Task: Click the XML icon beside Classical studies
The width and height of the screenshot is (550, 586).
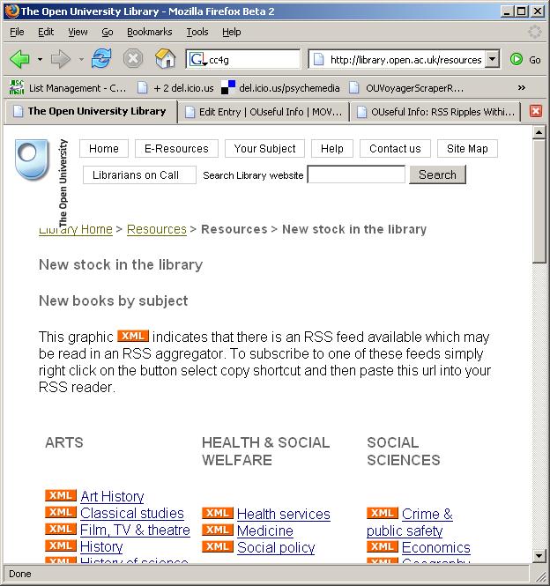Action: click(61, 512)
